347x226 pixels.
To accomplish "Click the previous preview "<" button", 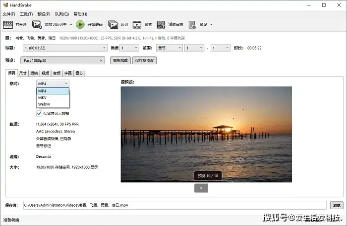I will 201,188.
